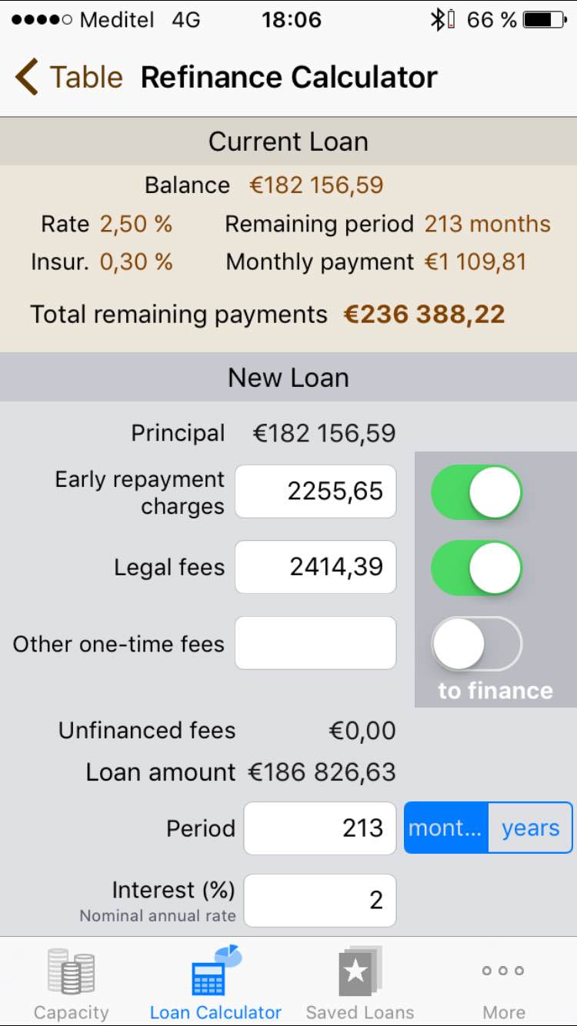Tap the back chevron arrow

pyautogui.click(x=26, y=78)
